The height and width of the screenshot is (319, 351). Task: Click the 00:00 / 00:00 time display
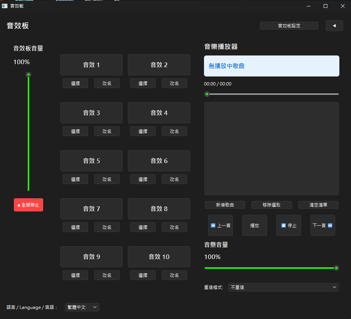pyautogui.click(x=217, y=84)
